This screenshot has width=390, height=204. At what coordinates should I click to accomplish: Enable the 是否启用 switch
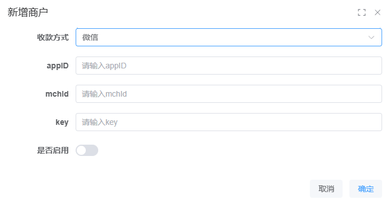point(87,150)
